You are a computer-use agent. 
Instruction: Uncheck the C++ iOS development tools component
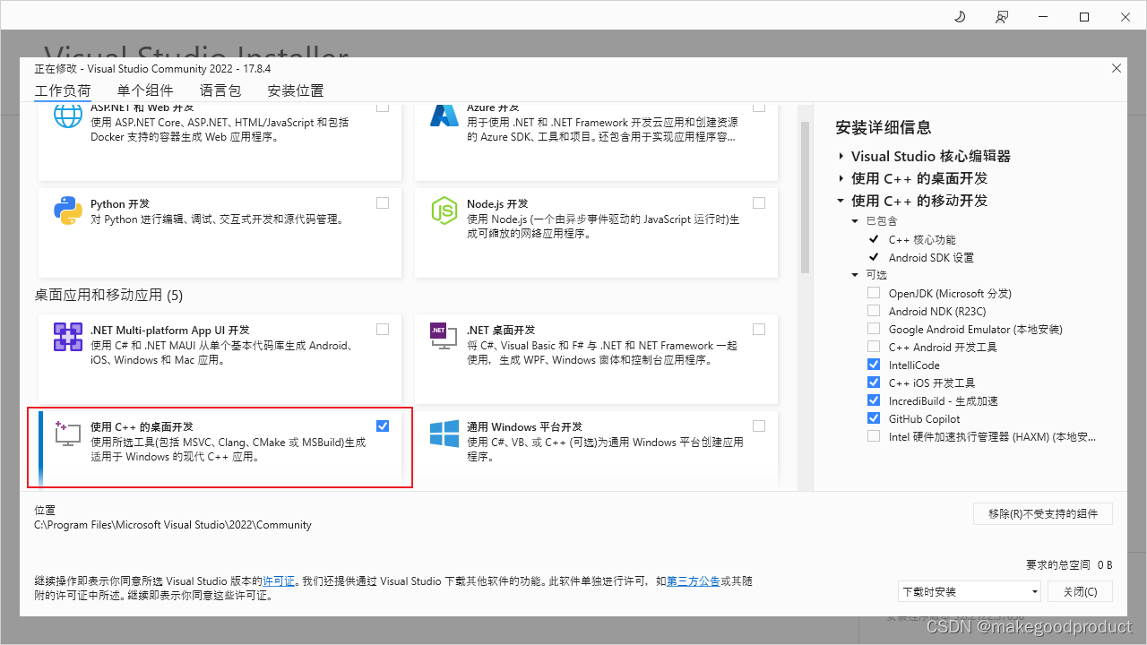pyautogui.click(x=874, y=383)
